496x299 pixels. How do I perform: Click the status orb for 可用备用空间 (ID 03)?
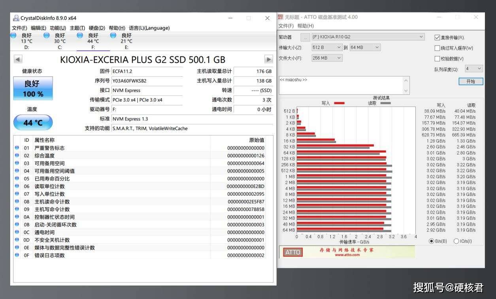tap(17, 163)
